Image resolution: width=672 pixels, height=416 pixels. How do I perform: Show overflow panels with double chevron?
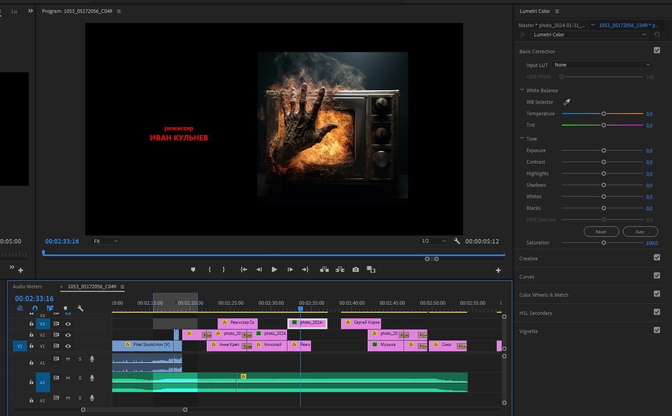click(31, 11)
